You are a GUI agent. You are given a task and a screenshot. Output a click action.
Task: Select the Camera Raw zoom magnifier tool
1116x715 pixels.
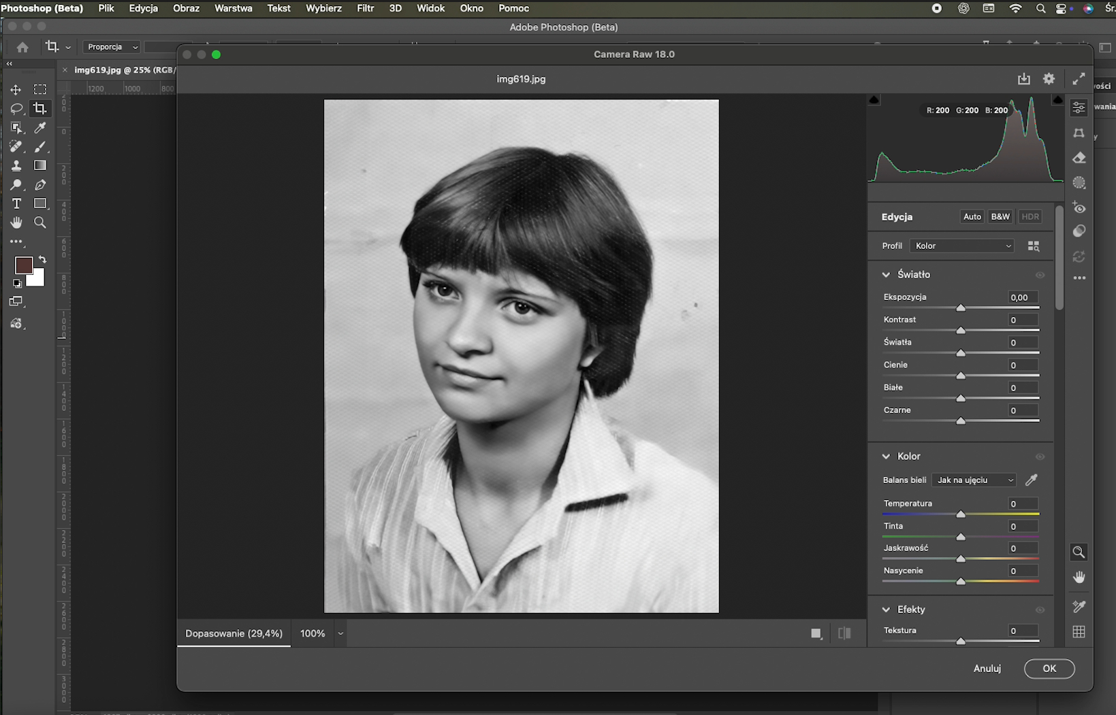pyautogui.click(x=1079, y=552)
